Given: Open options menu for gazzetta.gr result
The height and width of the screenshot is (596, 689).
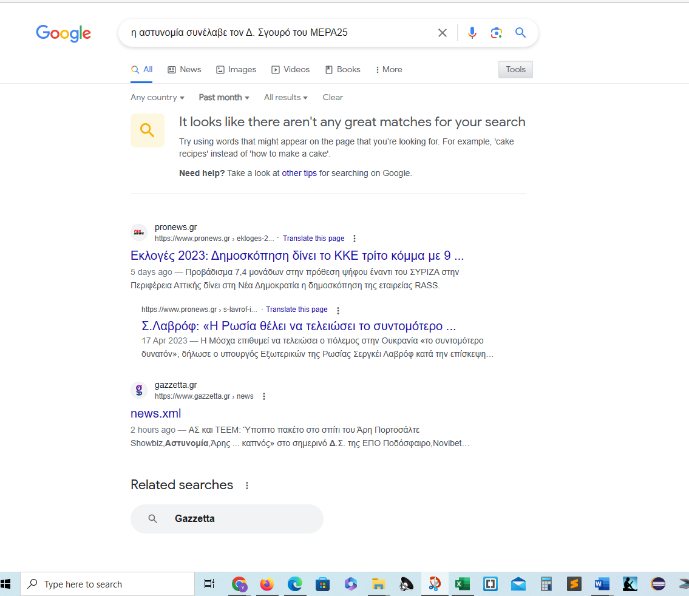Looking at the screenshot, I should [263, 396].
